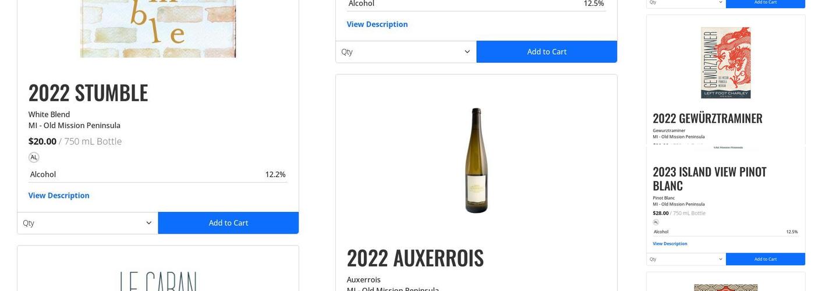Select the 2022 Gewürztraminer heading

tap(707, 118)
